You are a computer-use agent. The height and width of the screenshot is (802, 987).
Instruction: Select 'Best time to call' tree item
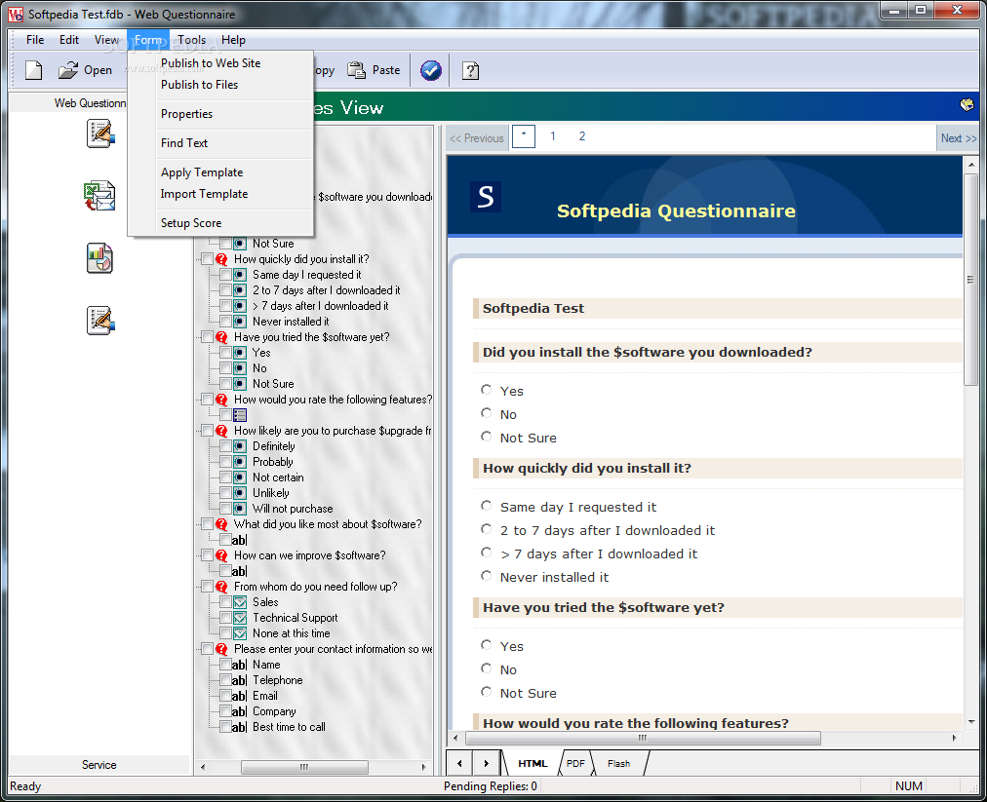289,727
